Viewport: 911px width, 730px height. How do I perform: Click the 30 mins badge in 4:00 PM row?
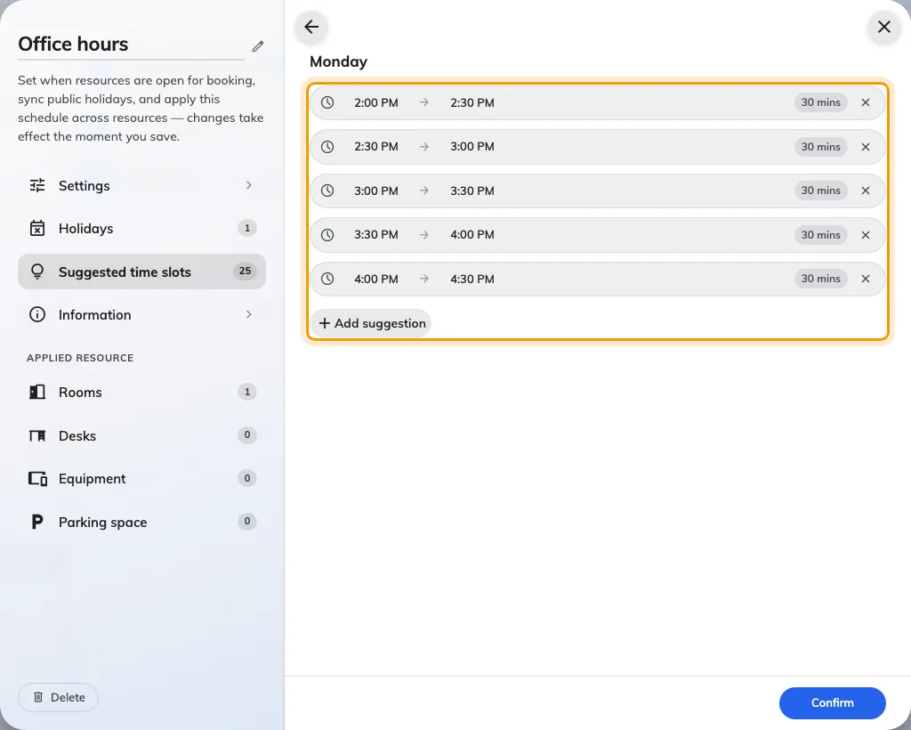point(820,279)
